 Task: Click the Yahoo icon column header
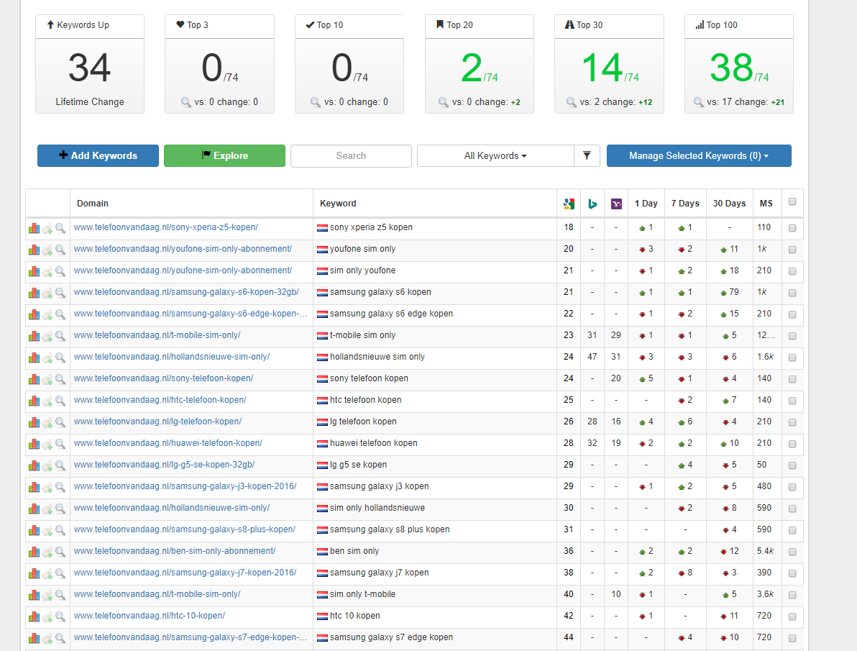click(617, 204)
